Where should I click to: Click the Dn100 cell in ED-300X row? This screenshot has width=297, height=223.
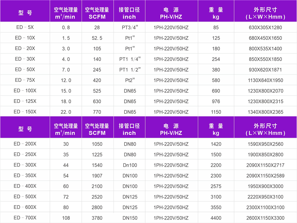(x=129, y=165)
